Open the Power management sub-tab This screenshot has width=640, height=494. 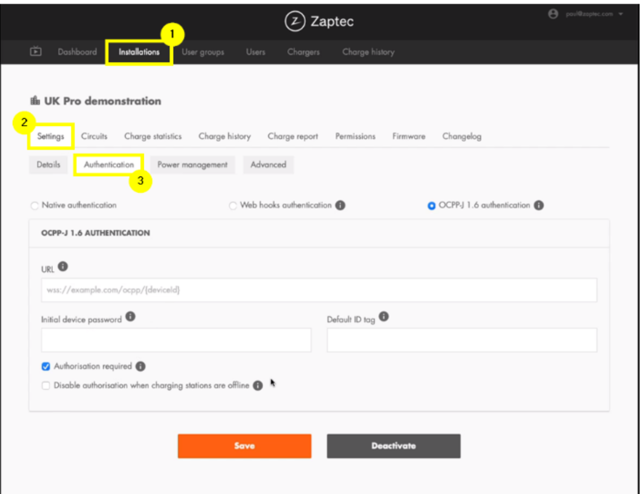tap(192, 165)
